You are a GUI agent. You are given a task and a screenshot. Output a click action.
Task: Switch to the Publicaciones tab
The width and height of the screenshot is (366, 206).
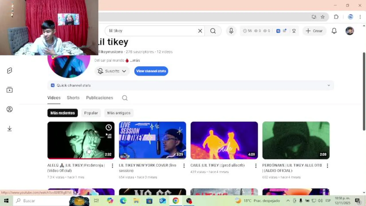coord(100,98)
